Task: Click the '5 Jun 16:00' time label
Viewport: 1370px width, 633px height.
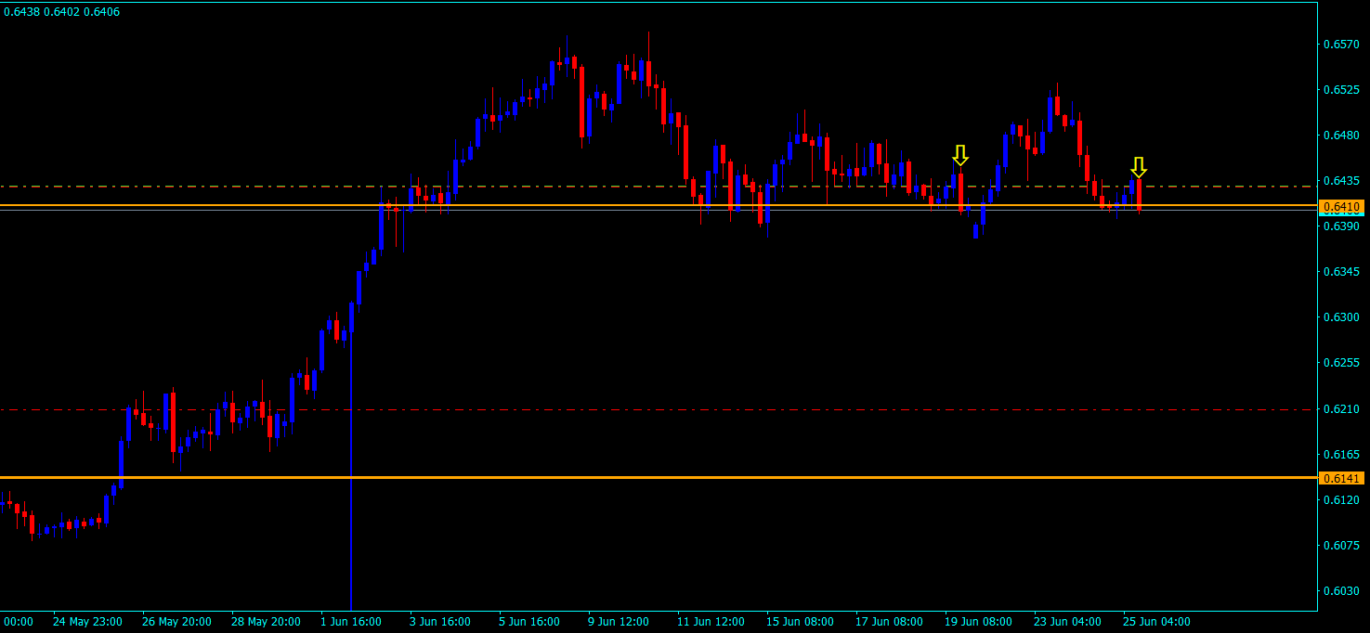Action: coord(529,621)
